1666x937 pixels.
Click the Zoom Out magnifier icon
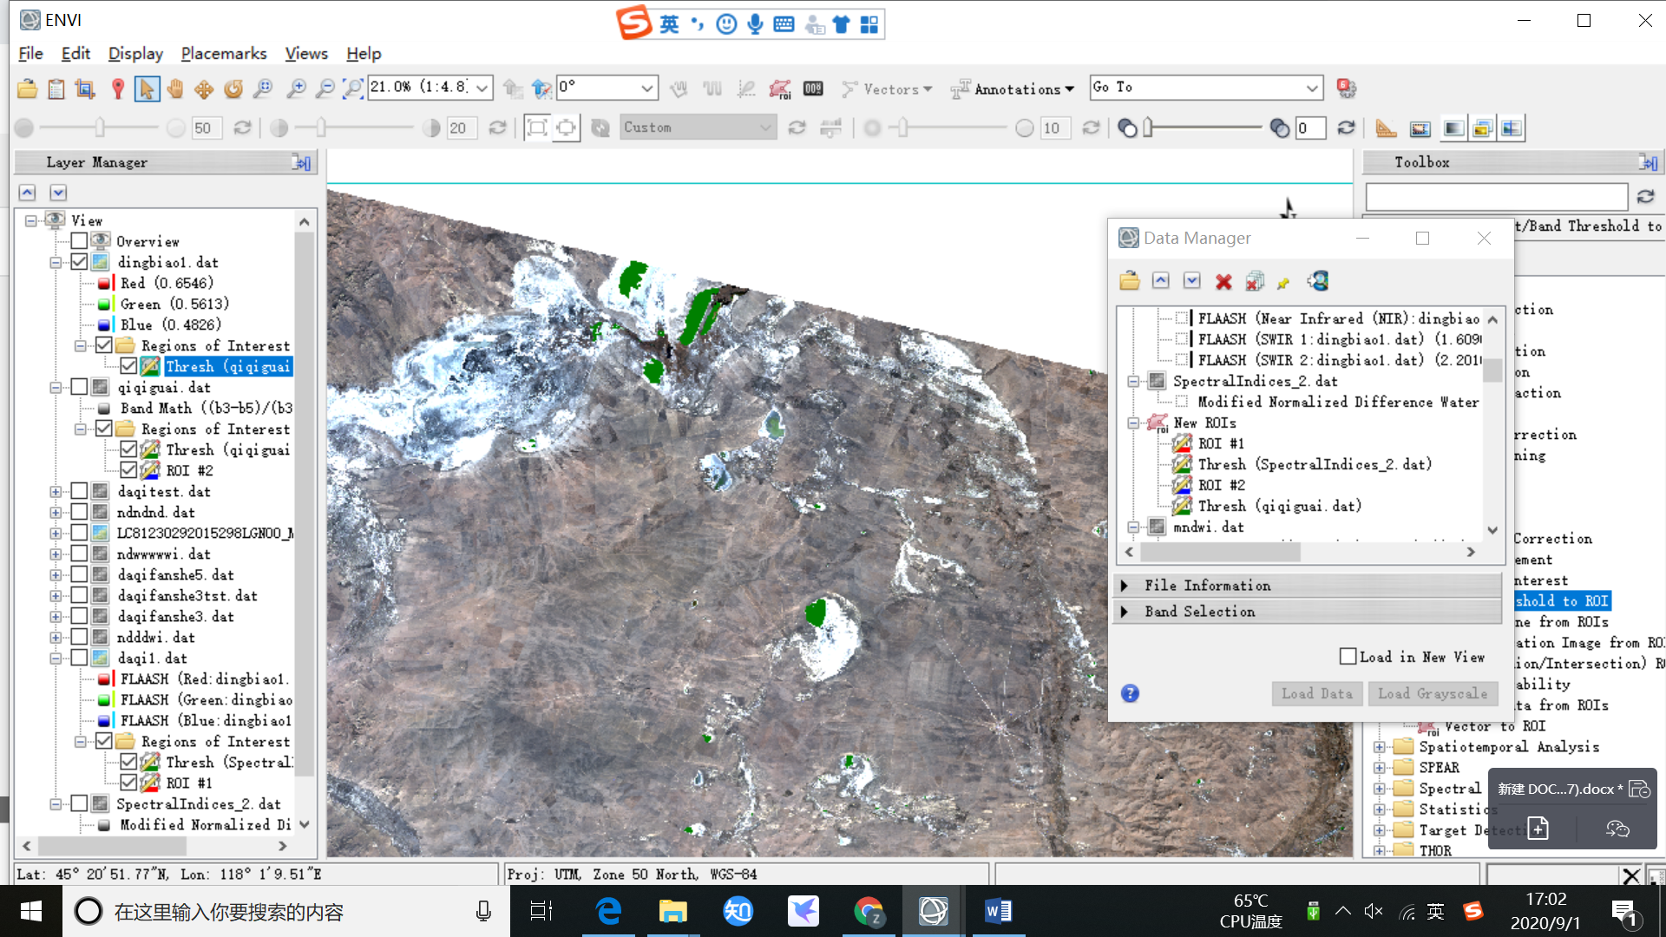point(325,88)
